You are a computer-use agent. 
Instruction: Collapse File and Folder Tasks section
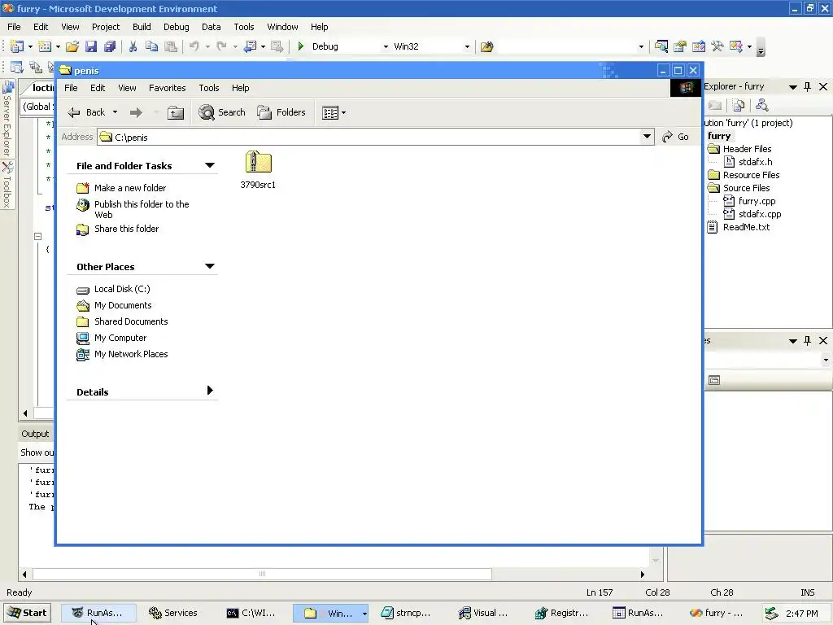point(210,165)
